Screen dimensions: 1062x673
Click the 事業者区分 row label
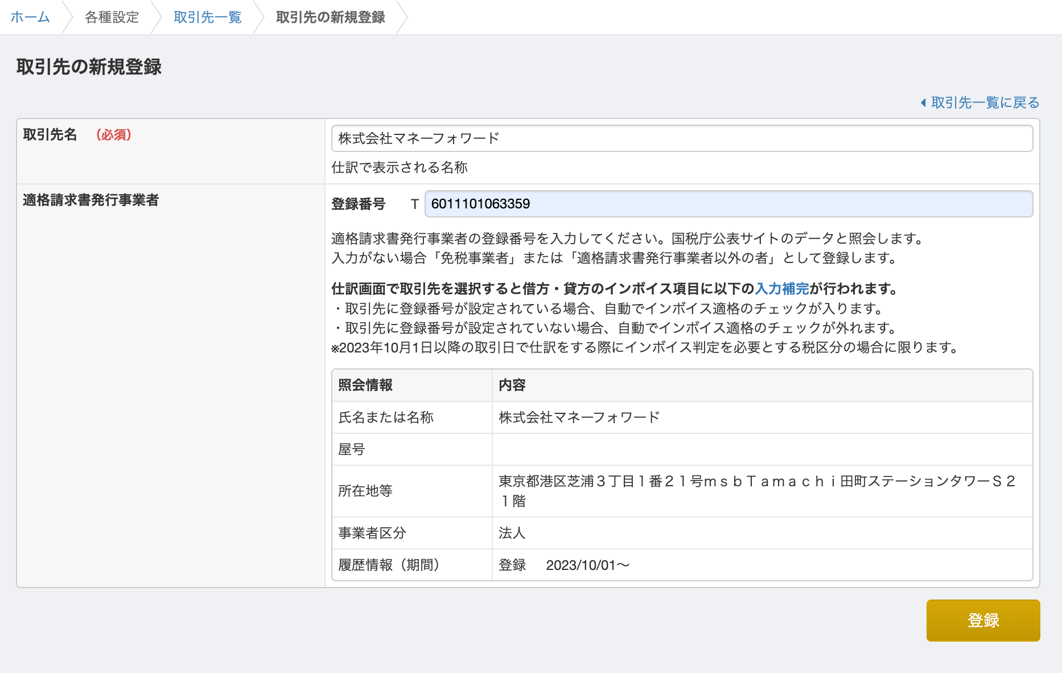pos(372,533)
